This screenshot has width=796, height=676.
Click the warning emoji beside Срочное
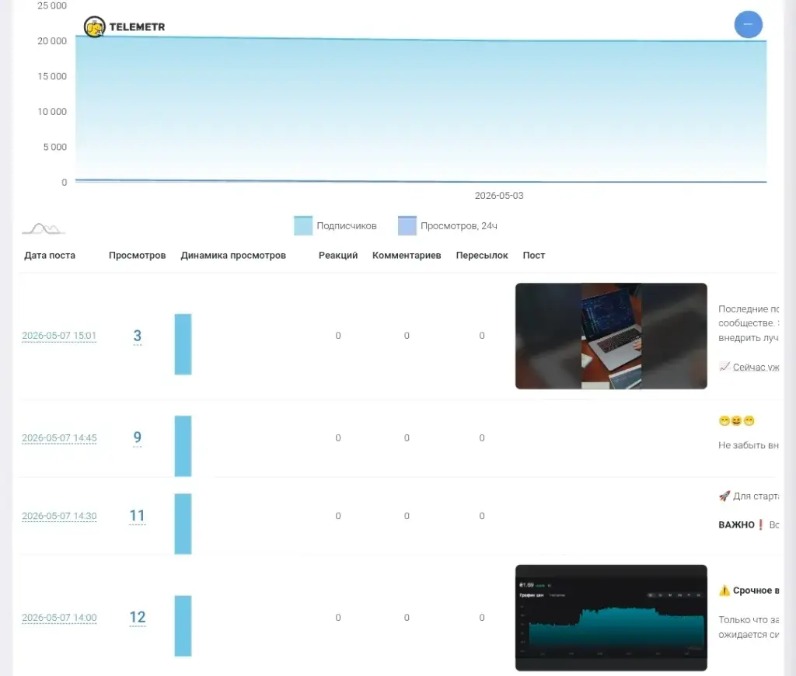(x=724, y=591)
